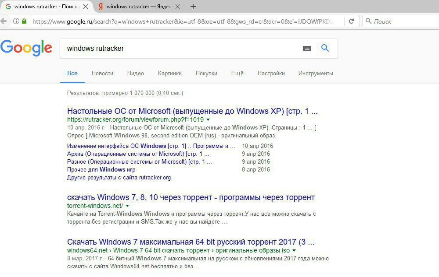Open 'Прочее для Windows-игр' sitelink
Viewport: 439px width, 277px height.
point(101,169)
